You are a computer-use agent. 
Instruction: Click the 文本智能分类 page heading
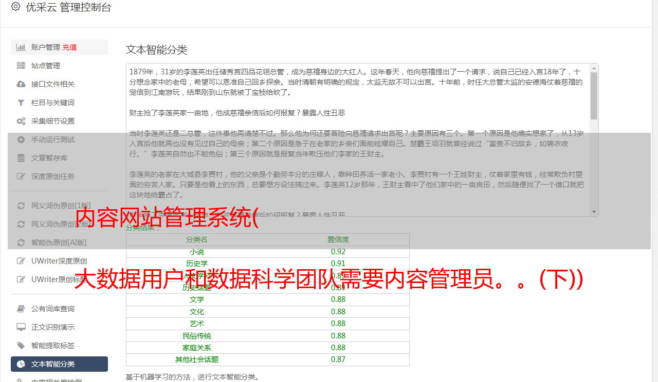[x=157, y=50]
